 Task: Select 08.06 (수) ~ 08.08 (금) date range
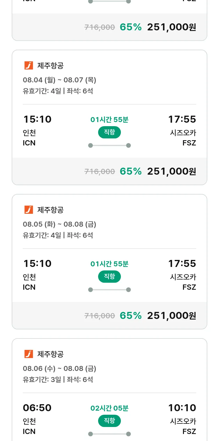[x=60, y=369]
